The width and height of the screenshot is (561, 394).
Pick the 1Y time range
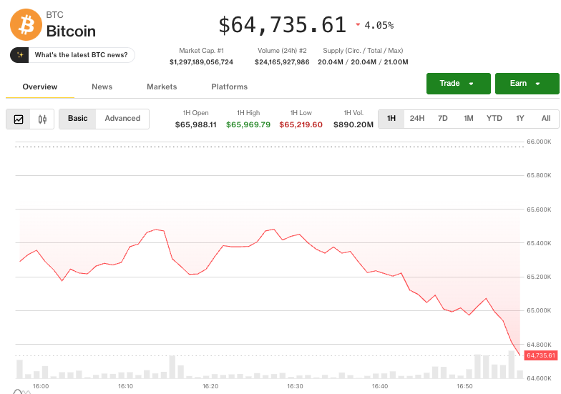[x=519, y=119]
